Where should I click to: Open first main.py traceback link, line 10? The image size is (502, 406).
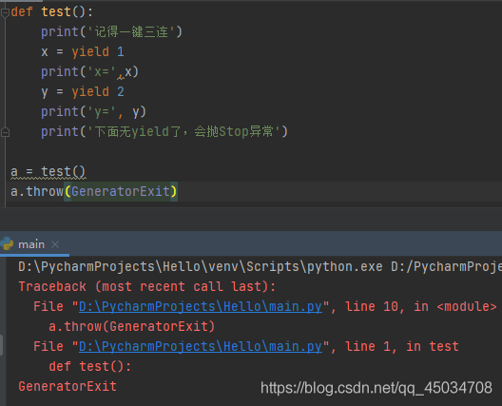[200, 307]
